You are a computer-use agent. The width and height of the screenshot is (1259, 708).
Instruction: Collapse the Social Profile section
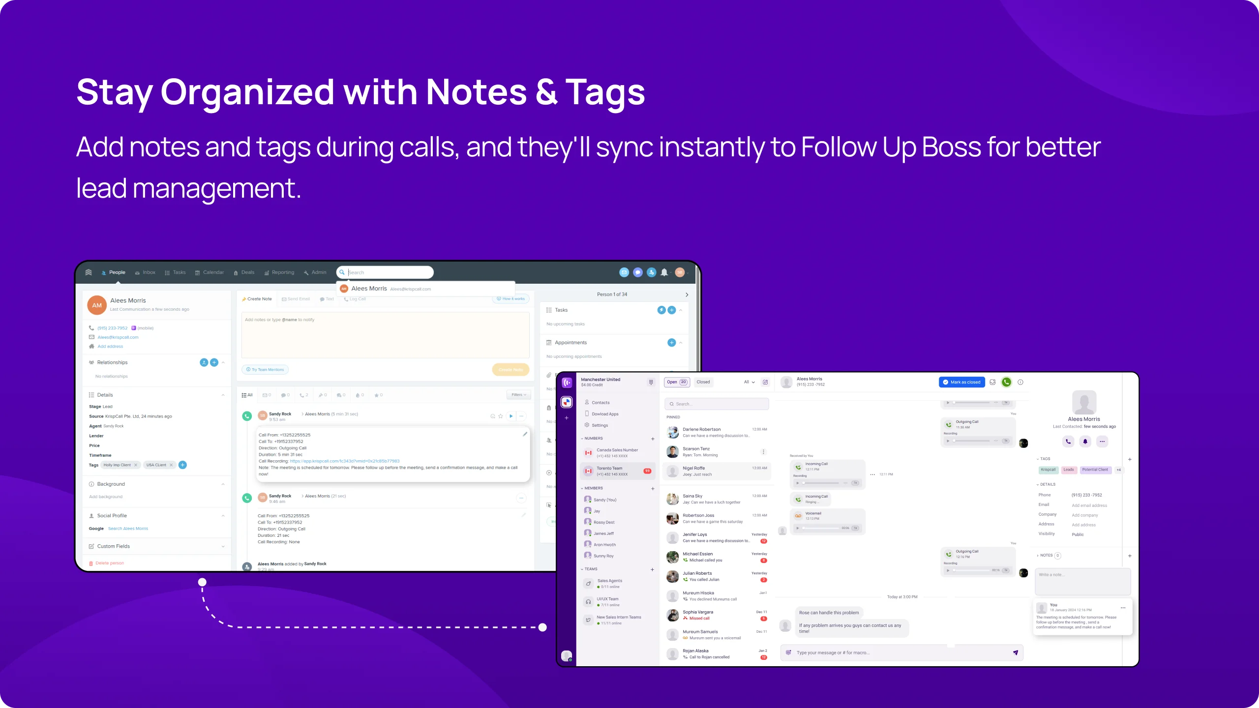(223, 516)
